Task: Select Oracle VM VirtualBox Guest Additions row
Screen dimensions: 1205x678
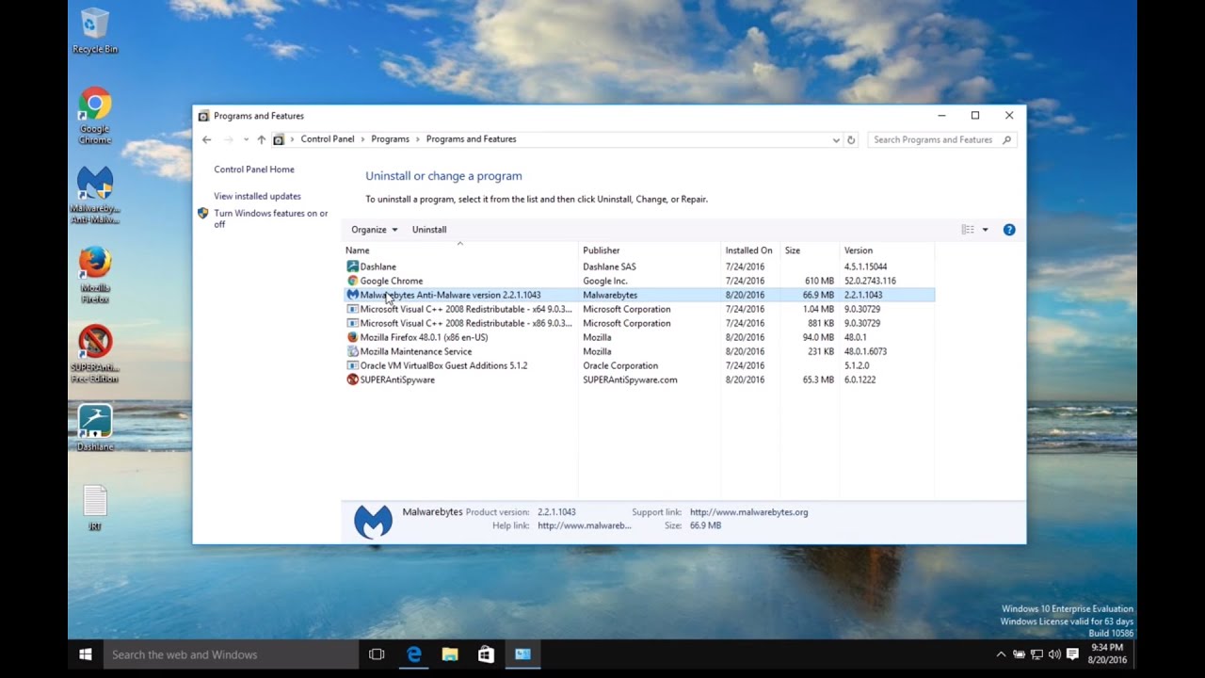Action: click(639, 365)
